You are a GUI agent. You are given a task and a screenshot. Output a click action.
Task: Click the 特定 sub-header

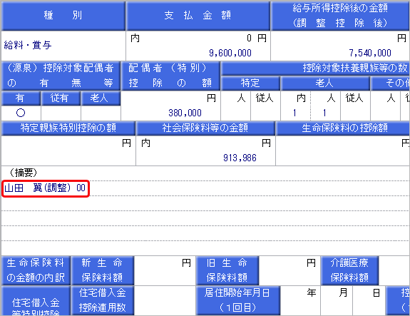pyautogui.click(x=250, y=83)
